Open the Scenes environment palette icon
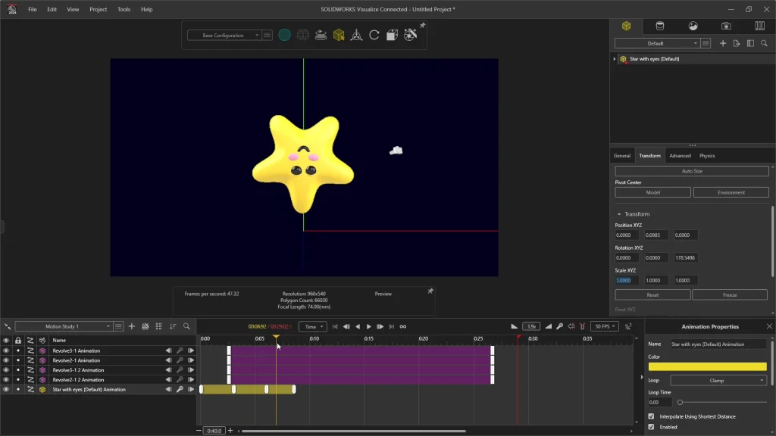The width and height of the screenshot is (776, 436). (x=693, y=26)
